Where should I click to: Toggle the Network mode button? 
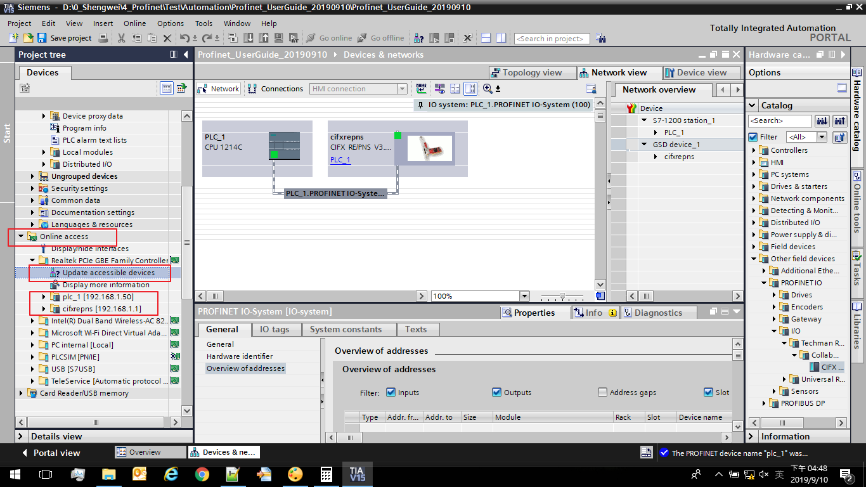218,89
